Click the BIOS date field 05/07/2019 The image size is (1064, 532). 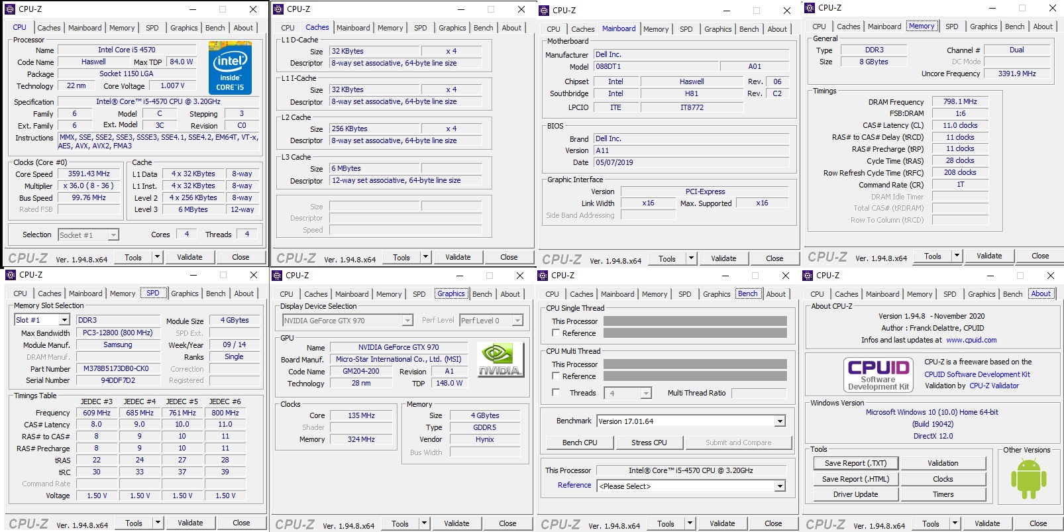click(x=691, y=162)
